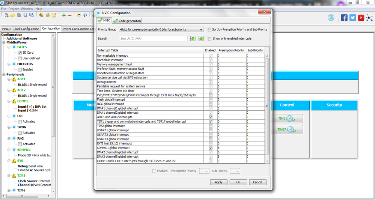Click the board-pin toolbar icon
This screenshot has width=375, height=200.
[x=48, y=15]
